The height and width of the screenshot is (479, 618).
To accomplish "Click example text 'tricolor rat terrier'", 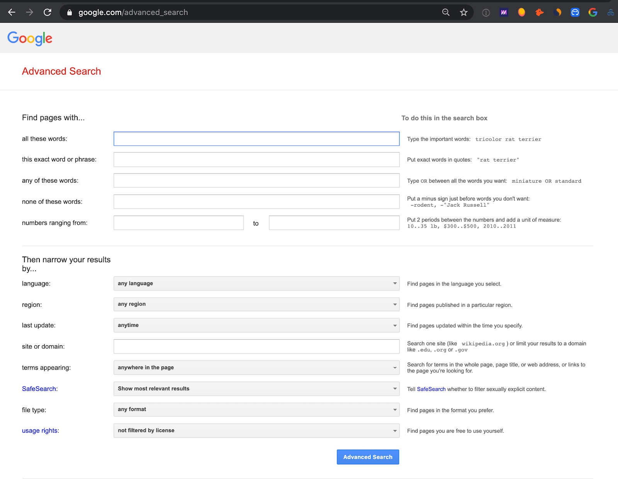I will click(508, 139).
